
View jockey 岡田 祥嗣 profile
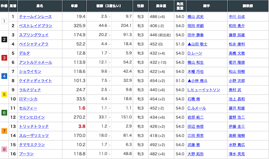coord(195,26)
